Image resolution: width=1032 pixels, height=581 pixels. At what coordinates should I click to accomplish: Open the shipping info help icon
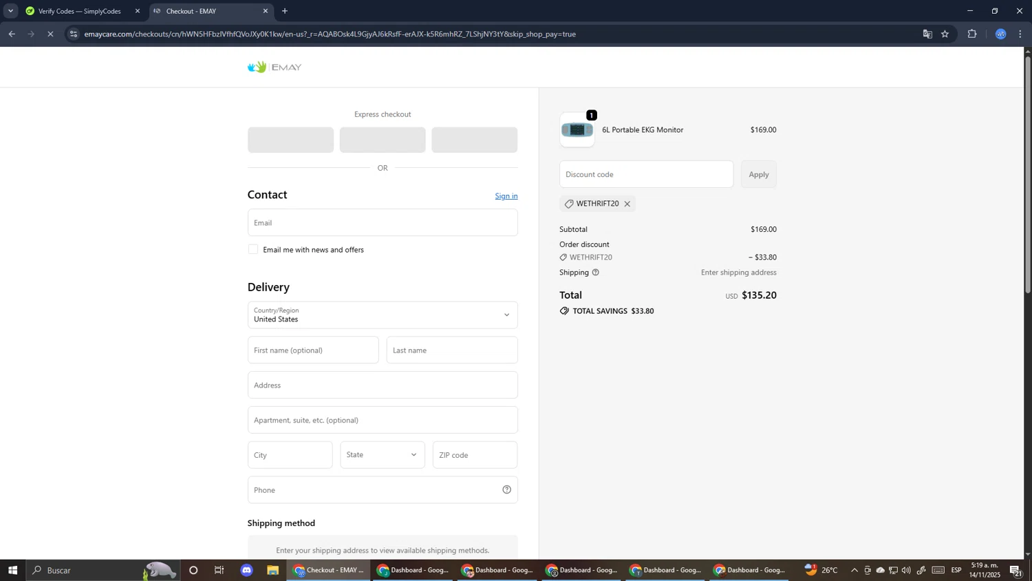596,273
